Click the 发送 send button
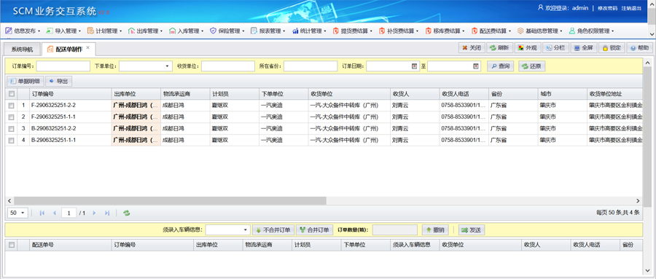This screenshot has height=279, width=656. pyautogui.click(x=472, y=229)
